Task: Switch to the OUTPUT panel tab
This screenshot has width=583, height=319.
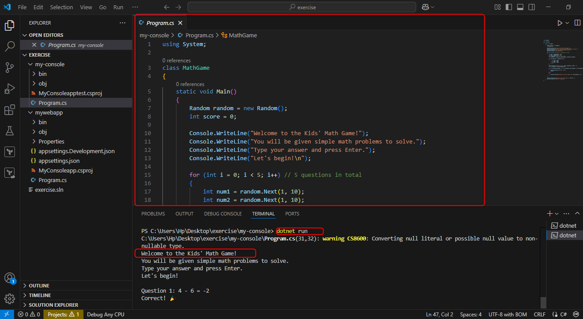Action: 184,214
